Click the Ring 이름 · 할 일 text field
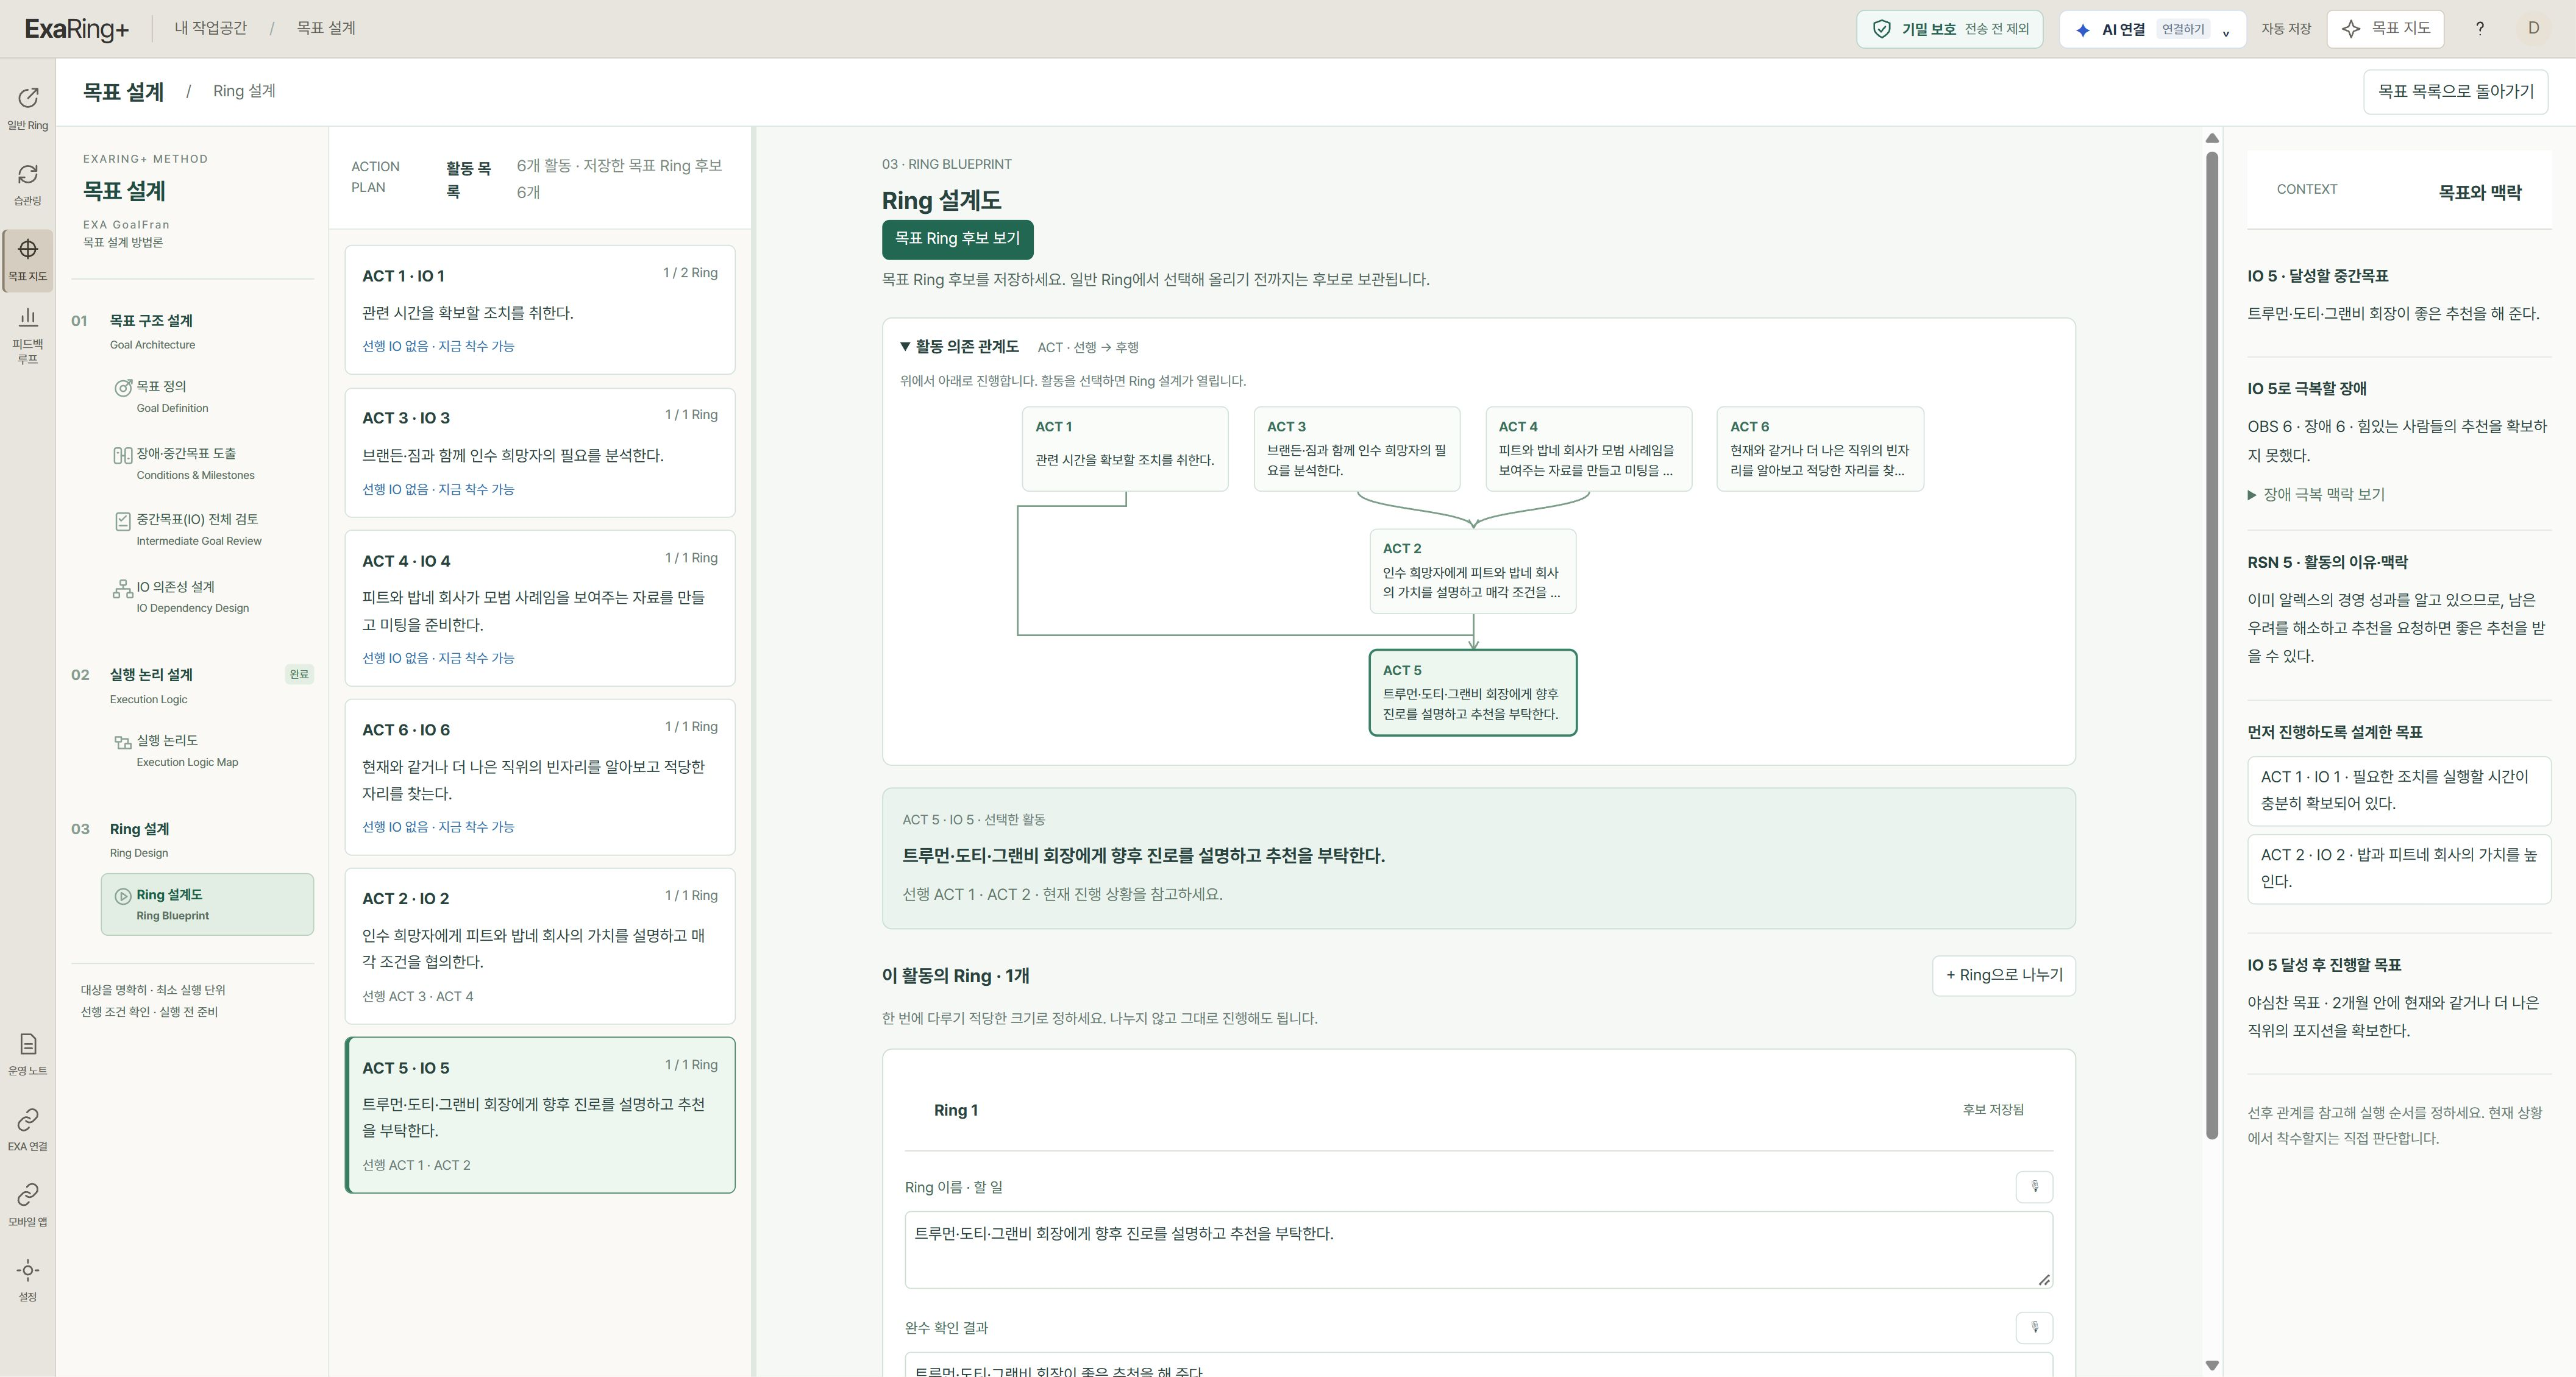 [1478, 1249]
